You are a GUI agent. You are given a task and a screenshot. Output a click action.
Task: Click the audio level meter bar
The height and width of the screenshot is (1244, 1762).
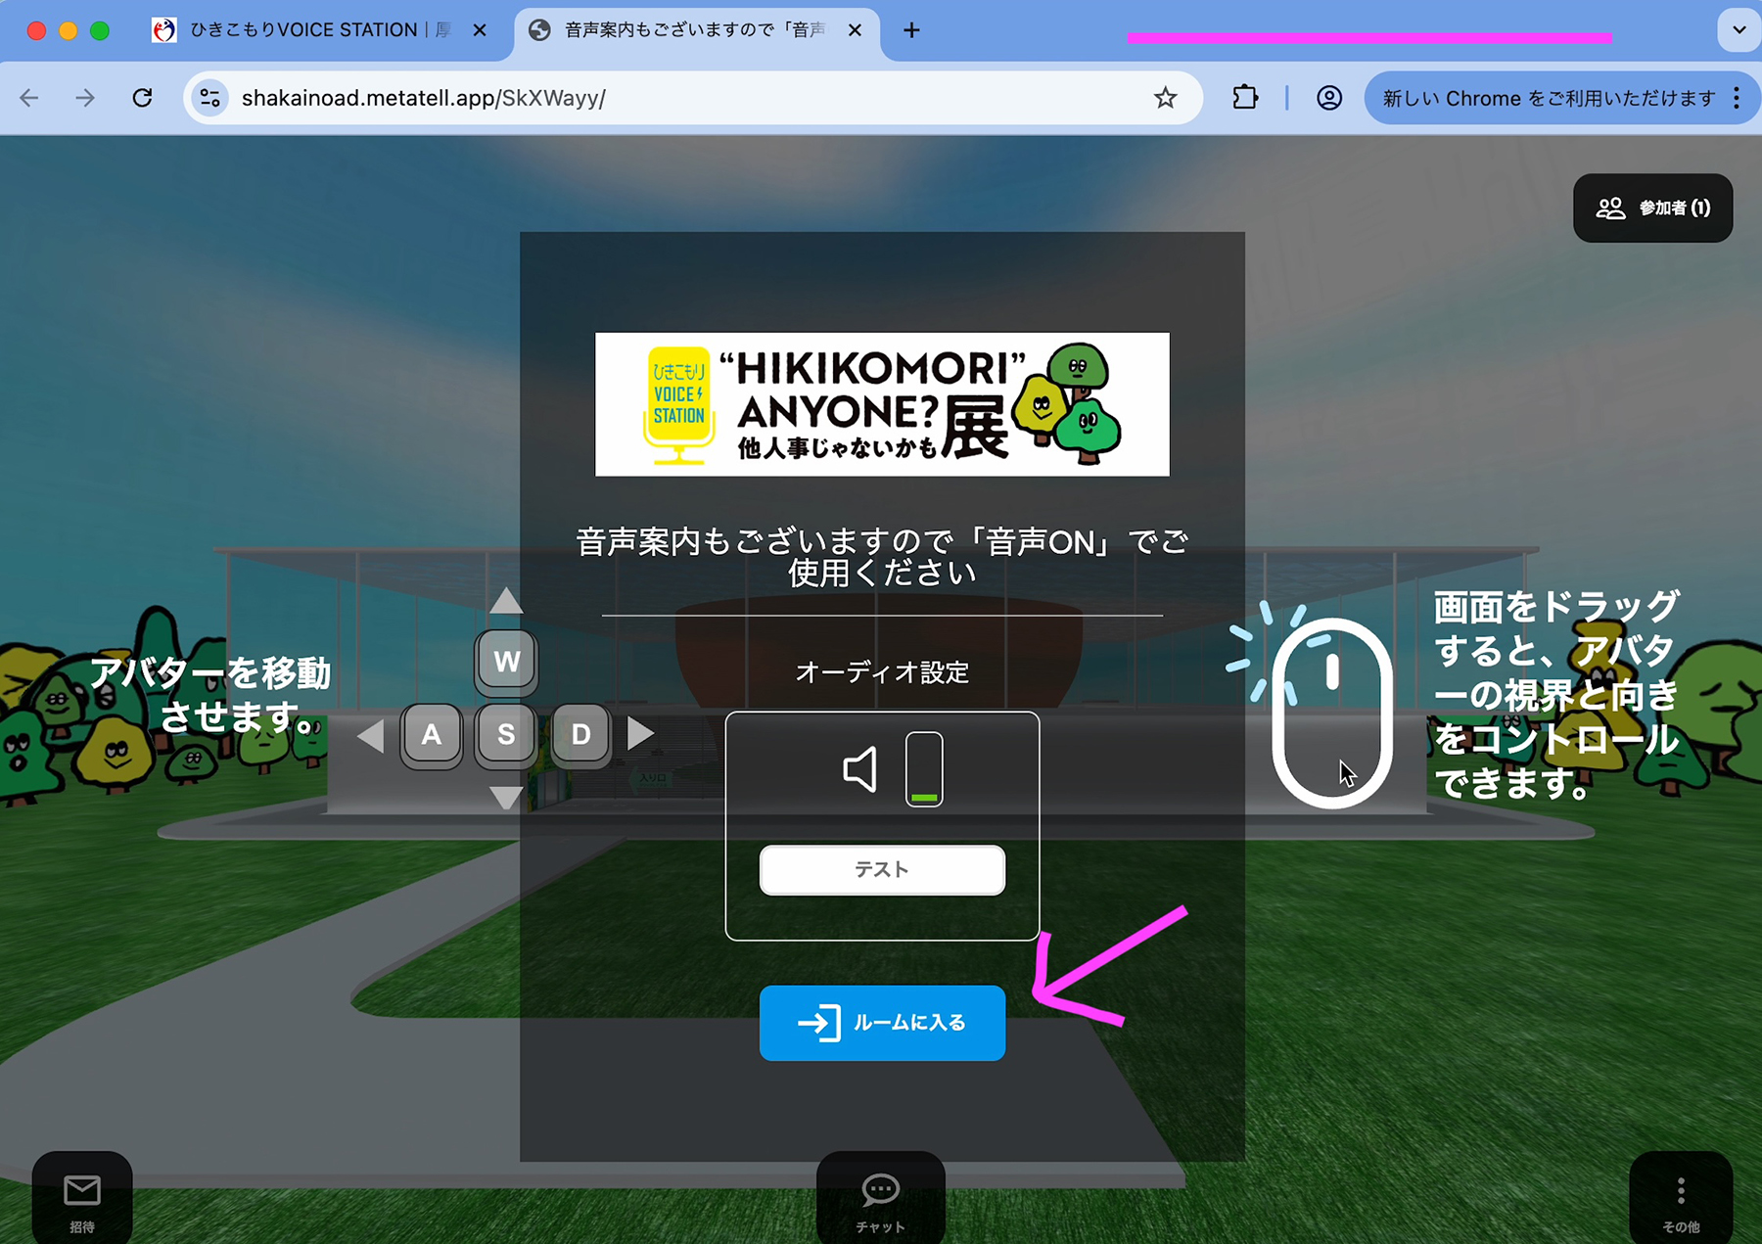coord(924,769)
